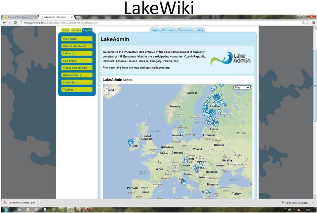Open 'Sea areas' in the sidebar
Image resolution: width=317 pixels, height=213 pixels.
click(x=77, y=61)
